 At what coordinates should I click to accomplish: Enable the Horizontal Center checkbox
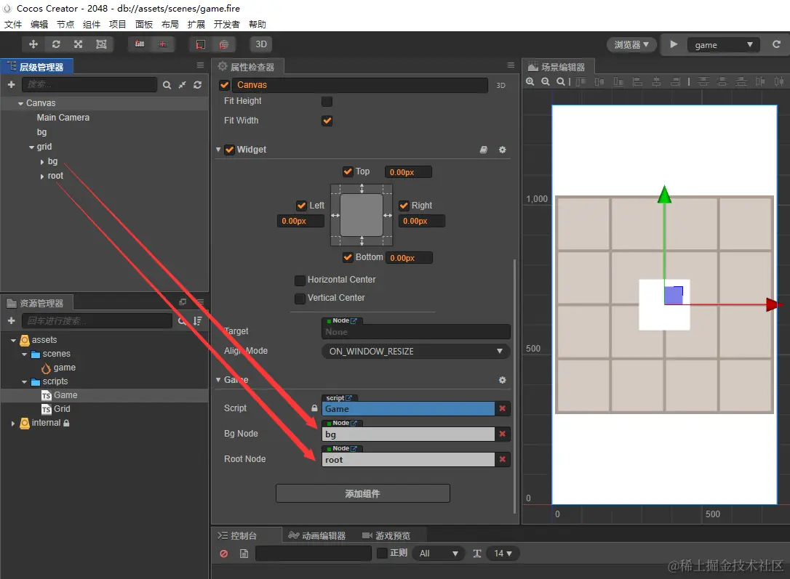click(x=300, y=280)
